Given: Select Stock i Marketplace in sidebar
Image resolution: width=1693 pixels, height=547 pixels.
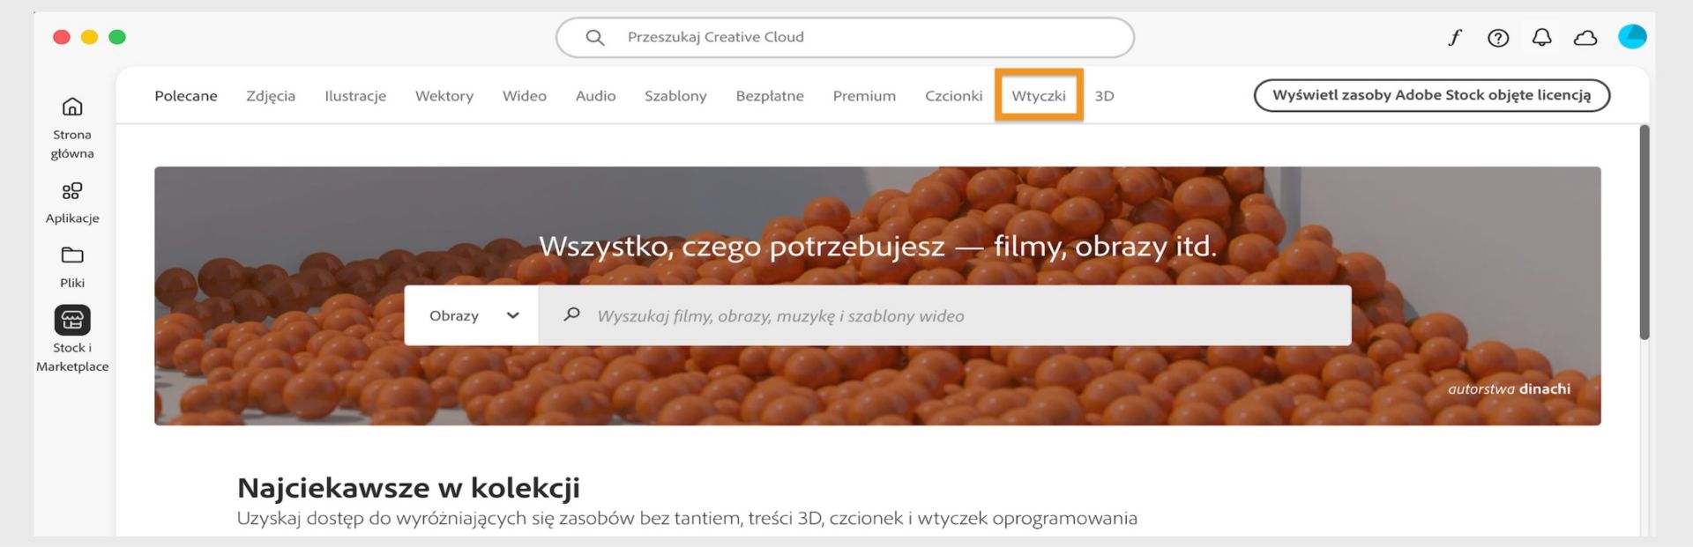Looking at the screenshot, I should (x=72, y=339).
